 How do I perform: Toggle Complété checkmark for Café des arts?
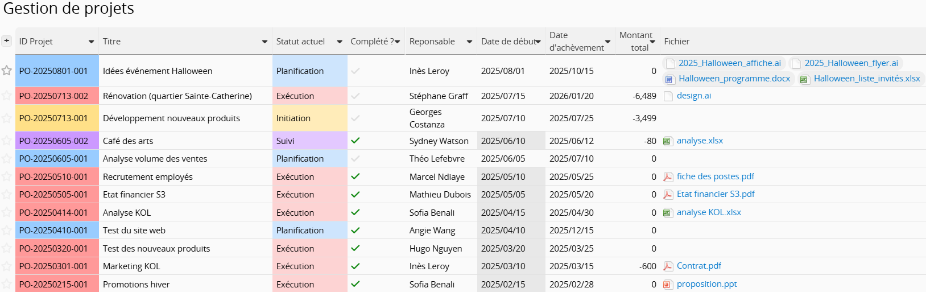(355, 140)
